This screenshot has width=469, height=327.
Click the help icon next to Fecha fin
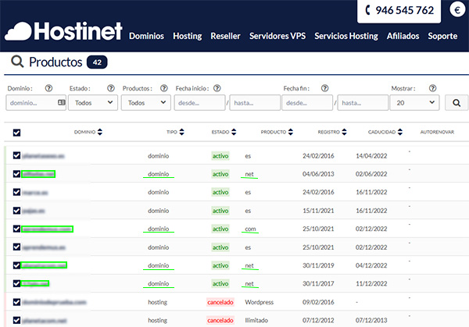325,88
